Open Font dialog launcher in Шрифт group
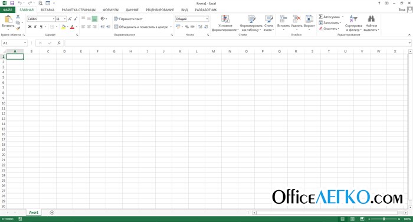Image resolution: width=413 pixels, height=222 pixels. pyautogui.click(x=77, y=35)
